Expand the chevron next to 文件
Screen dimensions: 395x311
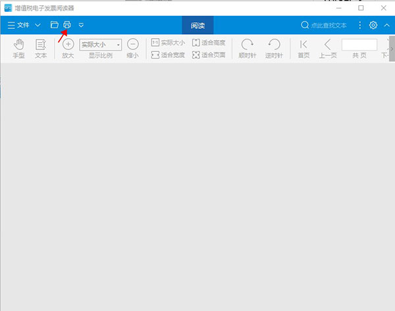(x=38, y=25)
